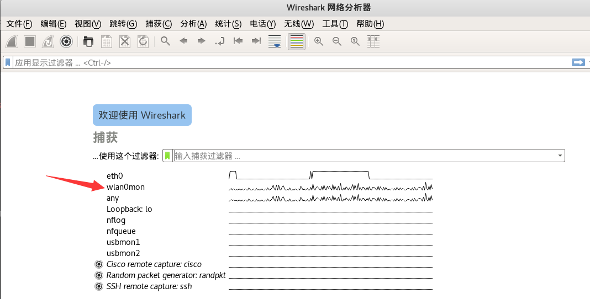Image resolution: width=590 pixels, height=299 pixels.
Task: Open the 统计(S) menu
Action: (228, 24)
